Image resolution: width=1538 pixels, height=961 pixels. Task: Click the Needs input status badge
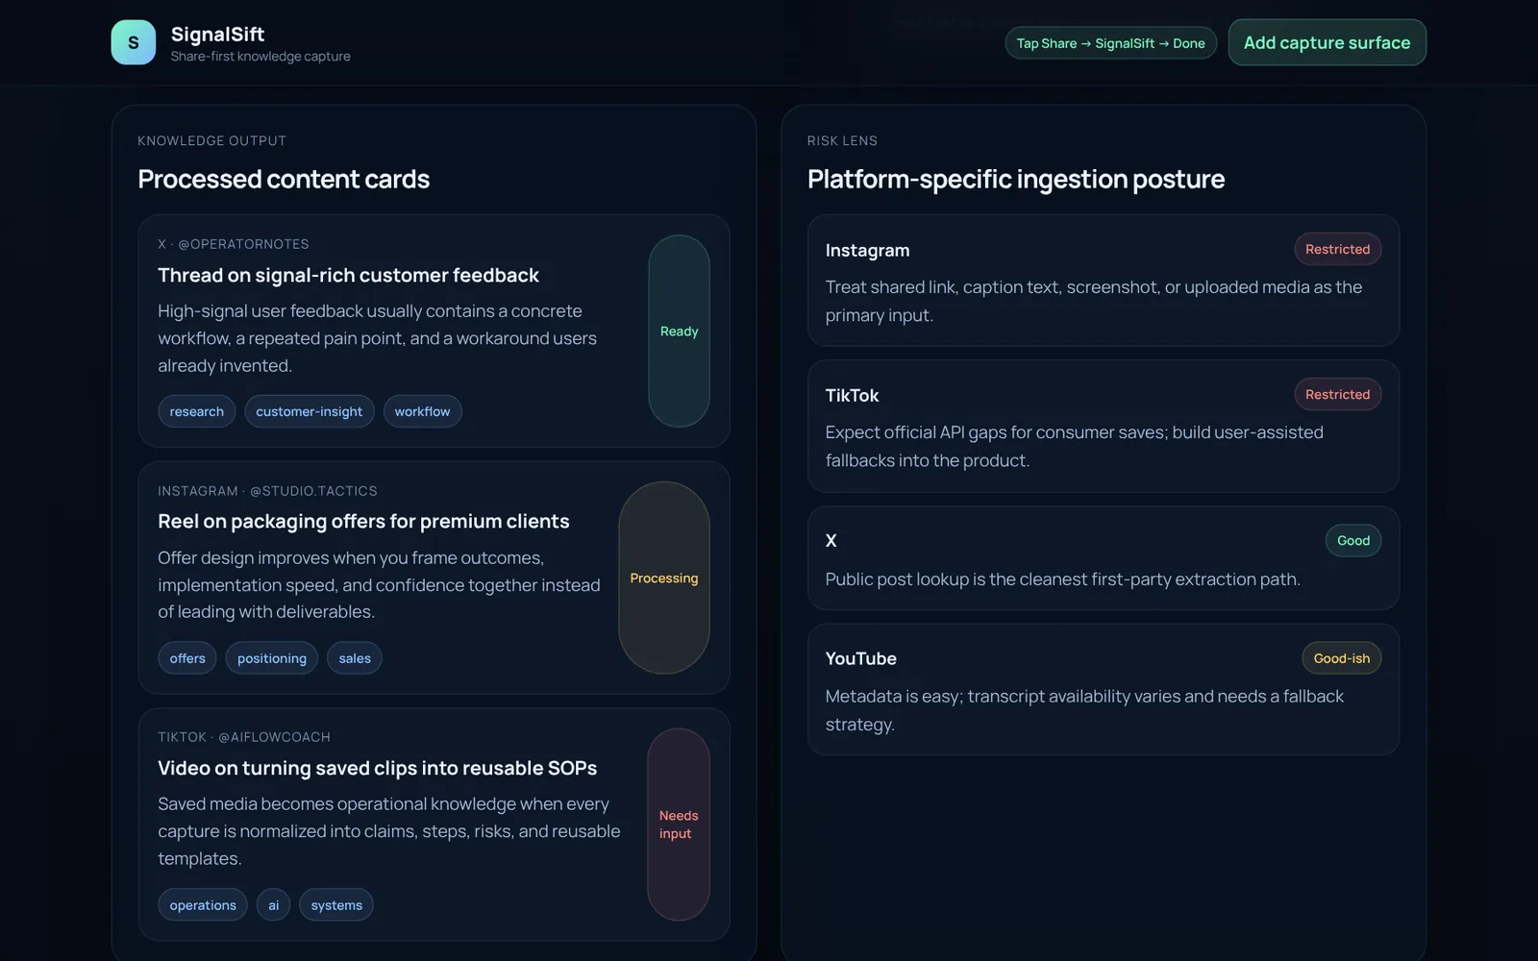click(679, 825)
